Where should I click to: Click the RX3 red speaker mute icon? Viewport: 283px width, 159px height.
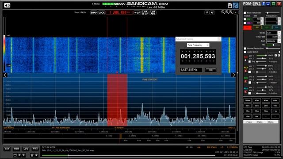(246, 81)
